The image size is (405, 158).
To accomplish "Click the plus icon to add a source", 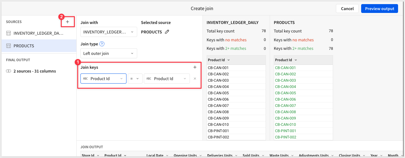I will 67,22.
